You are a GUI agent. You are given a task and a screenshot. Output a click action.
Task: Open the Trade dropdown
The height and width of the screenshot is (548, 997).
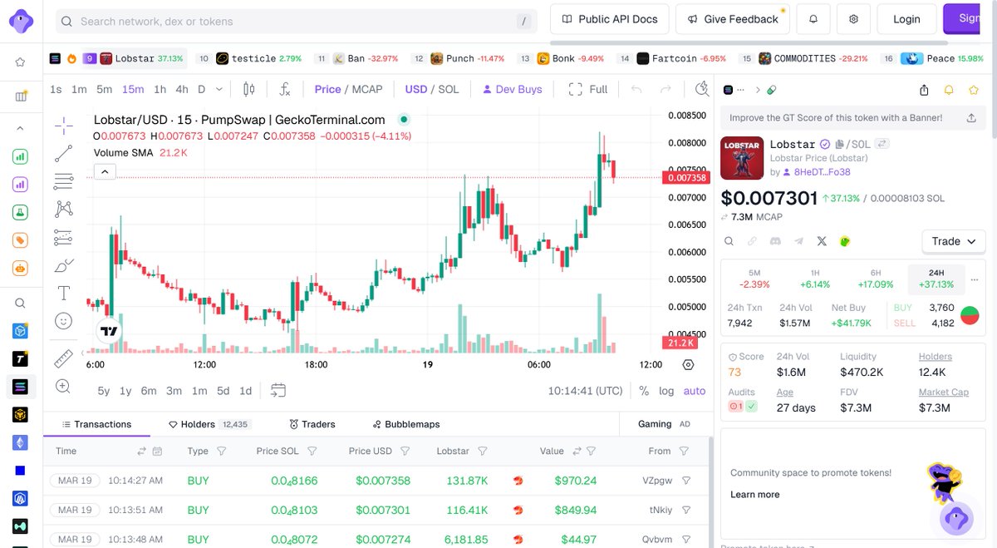[953, 241]
